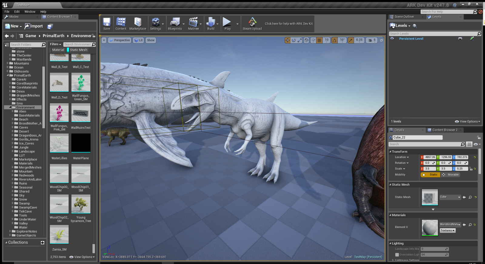Open the Blueprints toolbar button
Screen dimensions: 485x264
click(175, 24)
